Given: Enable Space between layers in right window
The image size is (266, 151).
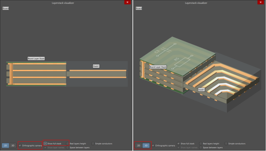Looking at the screenshot, I should click(201, 147).
